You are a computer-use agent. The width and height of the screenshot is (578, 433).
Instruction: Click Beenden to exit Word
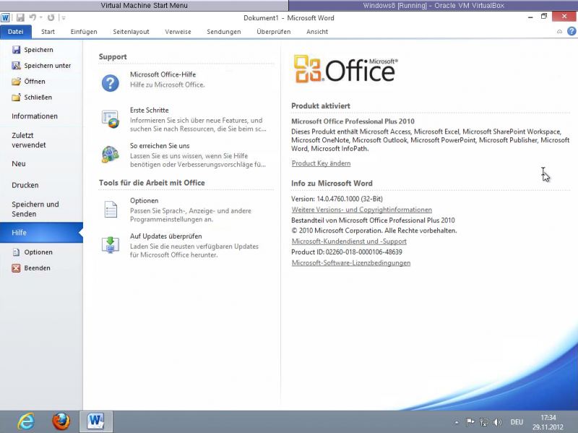(41, 268)
